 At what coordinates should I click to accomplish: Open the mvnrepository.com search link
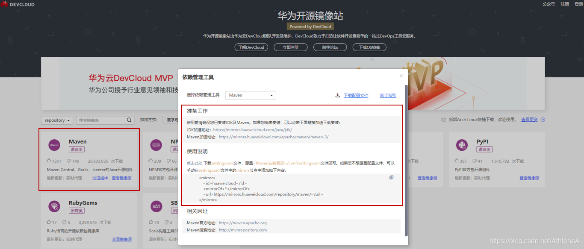[243, 230]
